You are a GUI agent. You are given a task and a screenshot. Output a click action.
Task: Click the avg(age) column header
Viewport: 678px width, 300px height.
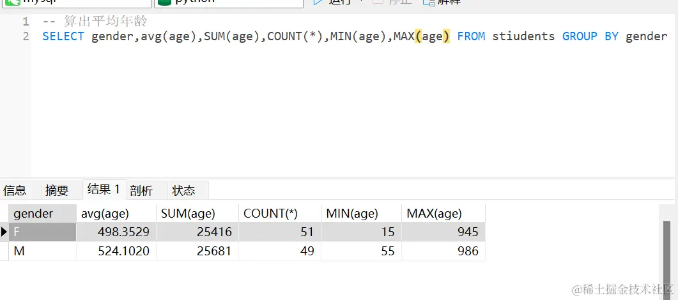116,213
